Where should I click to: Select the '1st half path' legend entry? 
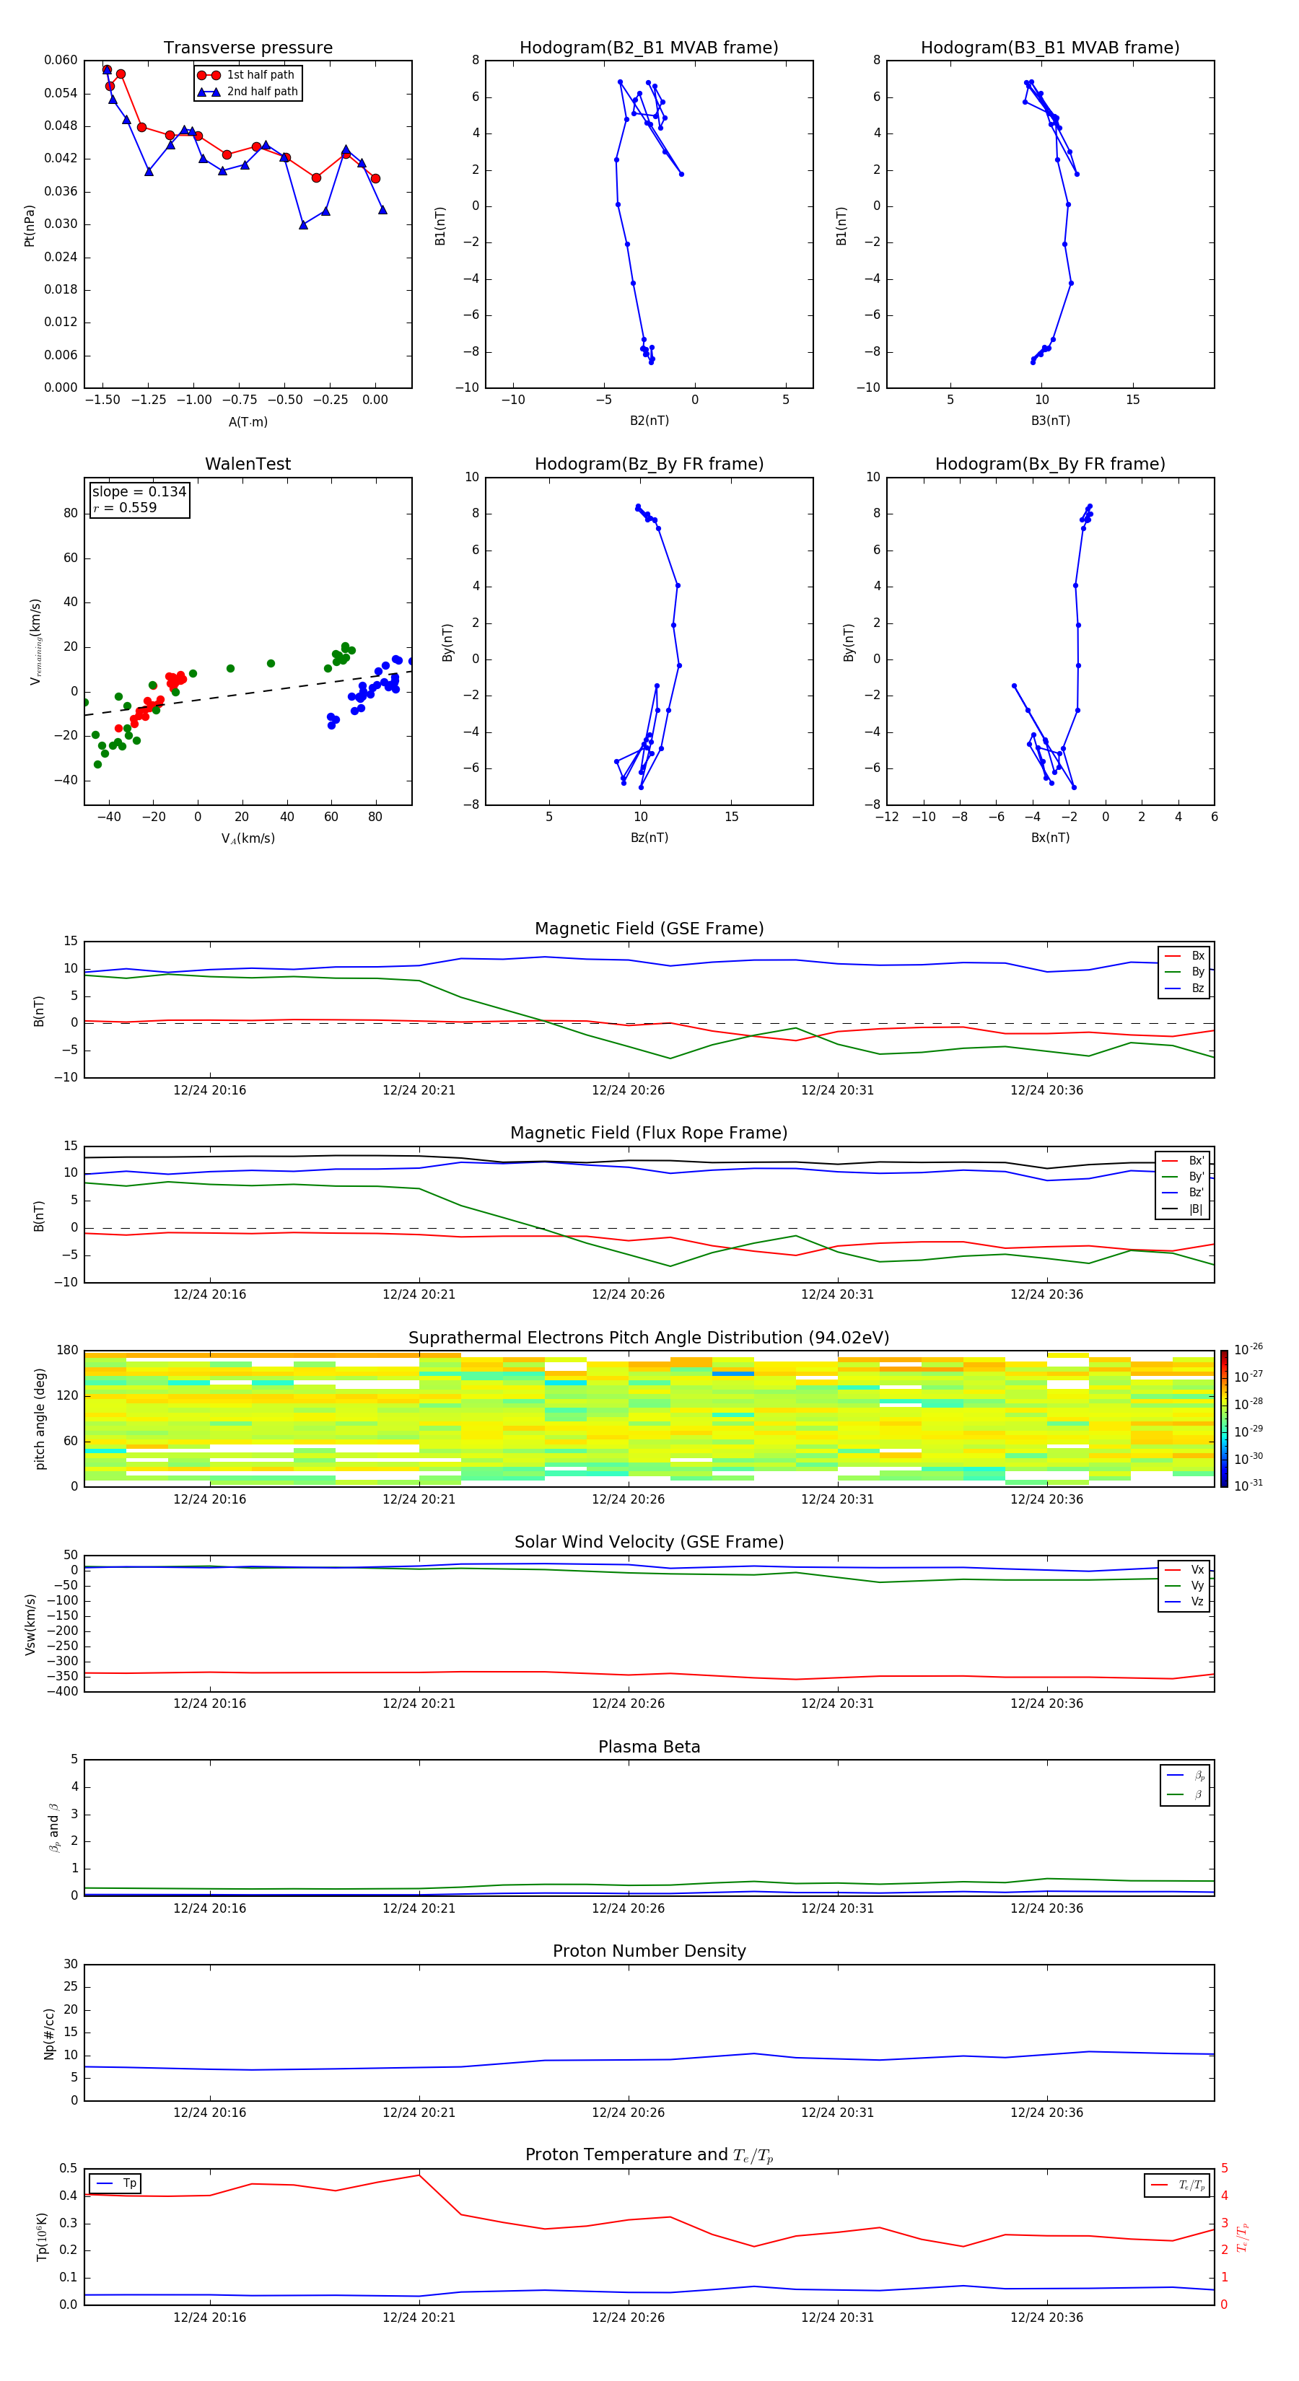(247, 75)
